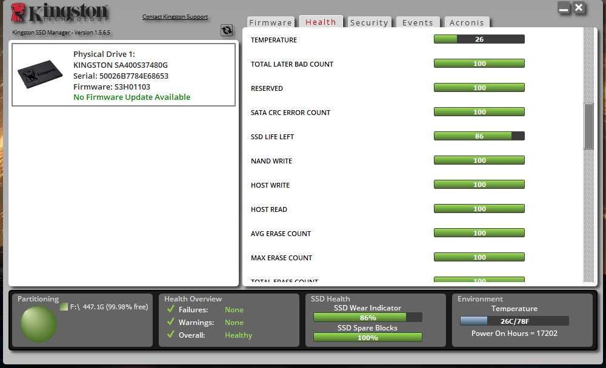606x368 pixels.
Task: Click the green F:\ partition legend square
Action: coord(64,307)
